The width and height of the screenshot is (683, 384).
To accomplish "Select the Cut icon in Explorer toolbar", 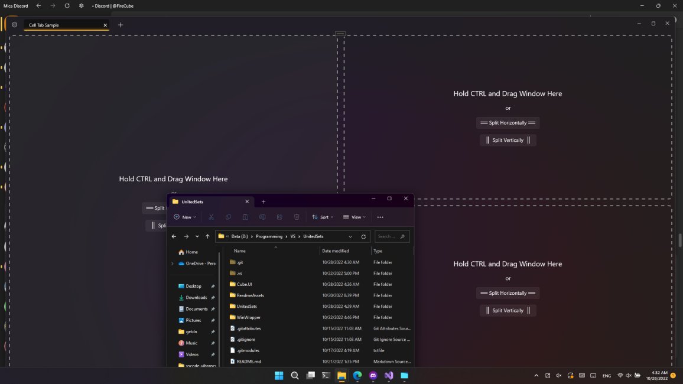I will [x=211, y=217].
